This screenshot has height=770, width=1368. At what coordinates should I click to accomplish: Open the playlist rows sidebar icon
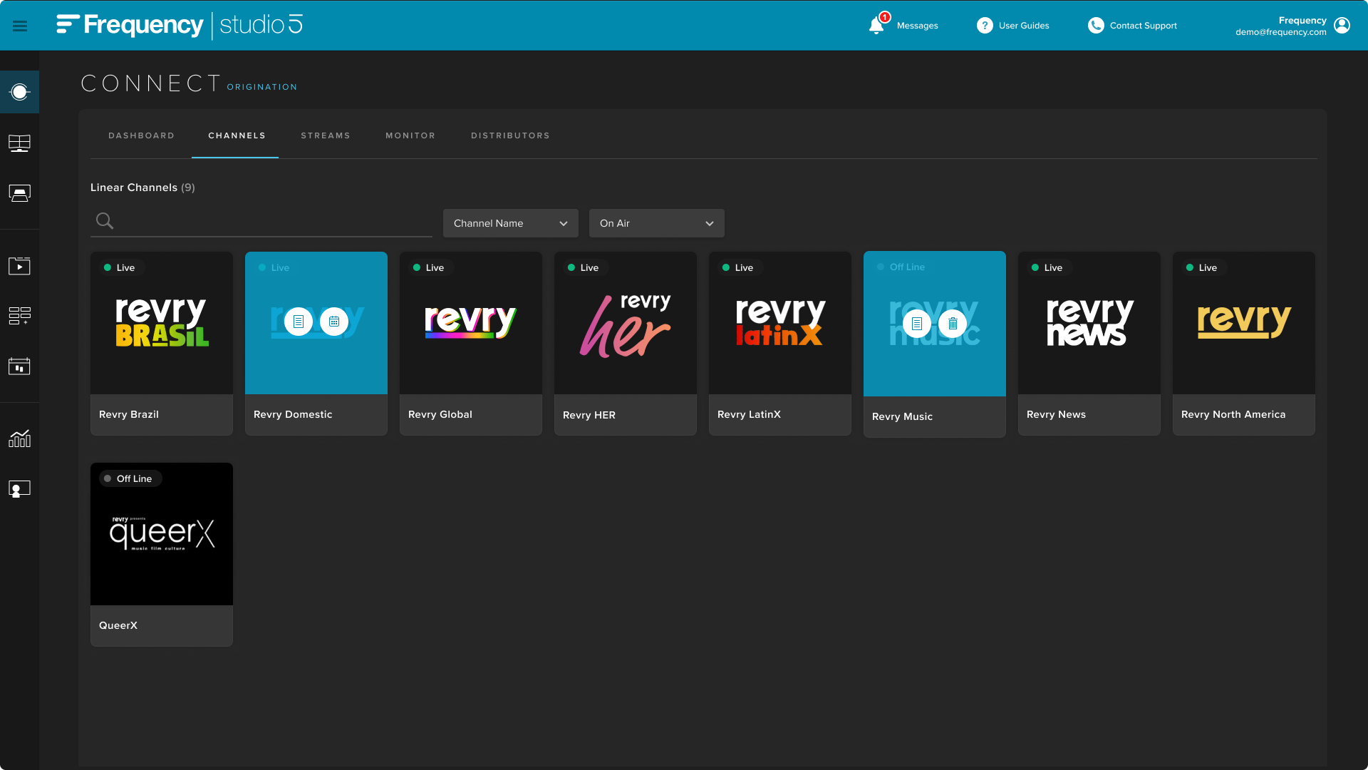(x=19, y=316)
